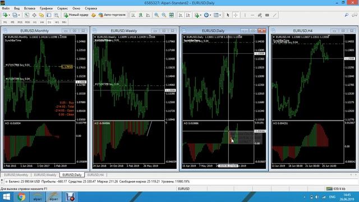
Task: Select the diagonal trendline tool
Action: 274,15
